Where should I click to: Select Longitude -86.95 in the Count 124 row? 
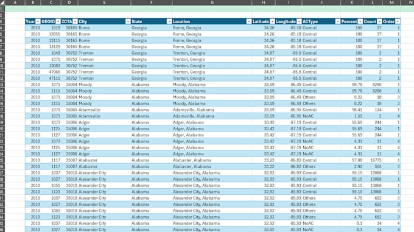coord(289,110)
